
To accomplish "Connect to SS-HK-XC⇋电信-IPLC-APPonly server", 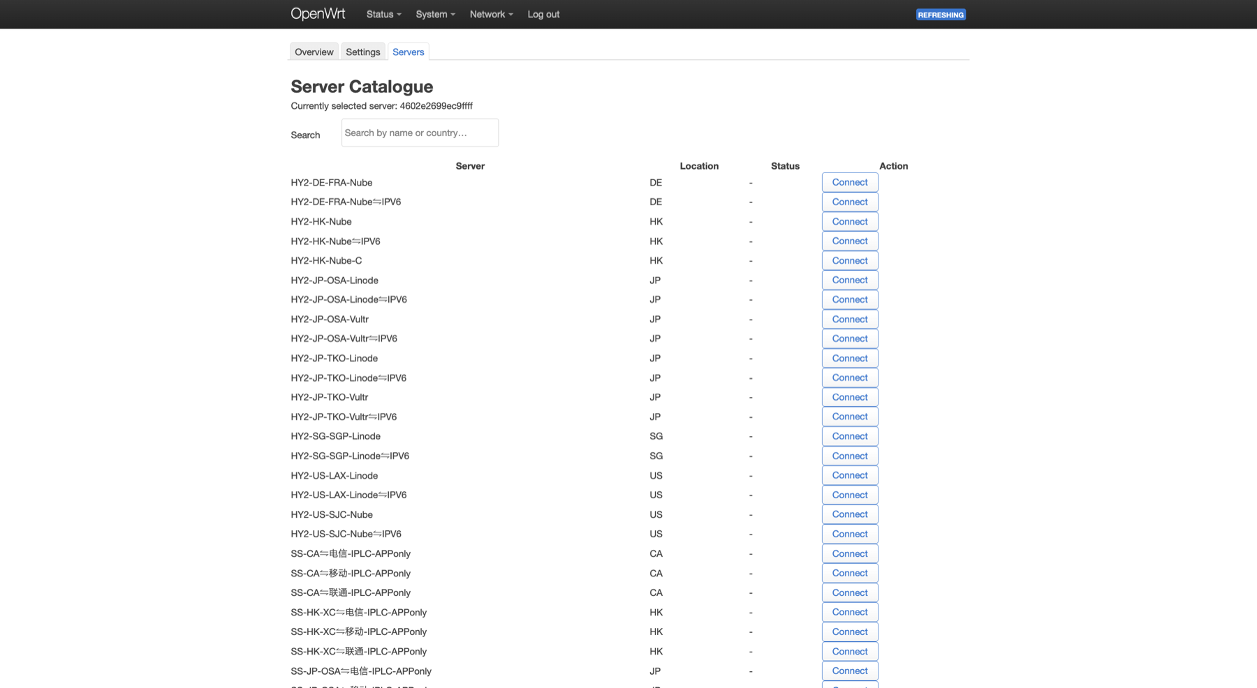I will pos(850,612).
